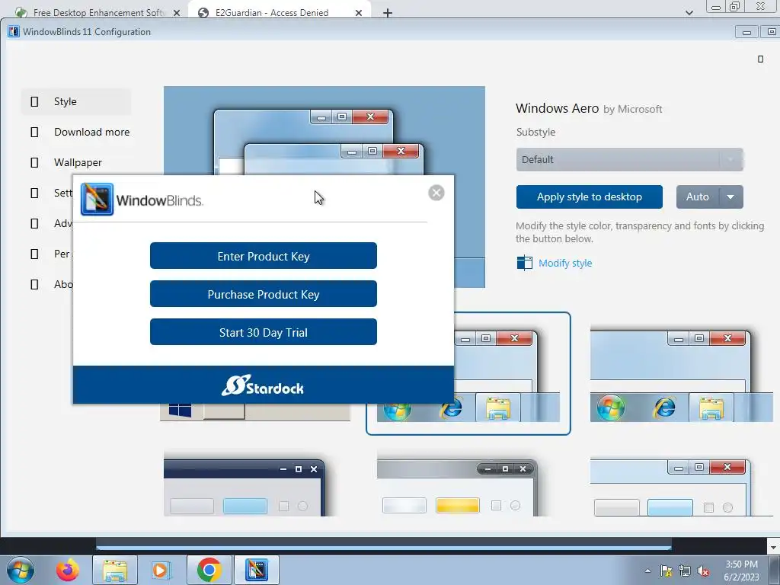Open the Substyle Default dropdown

coord(629,159)
